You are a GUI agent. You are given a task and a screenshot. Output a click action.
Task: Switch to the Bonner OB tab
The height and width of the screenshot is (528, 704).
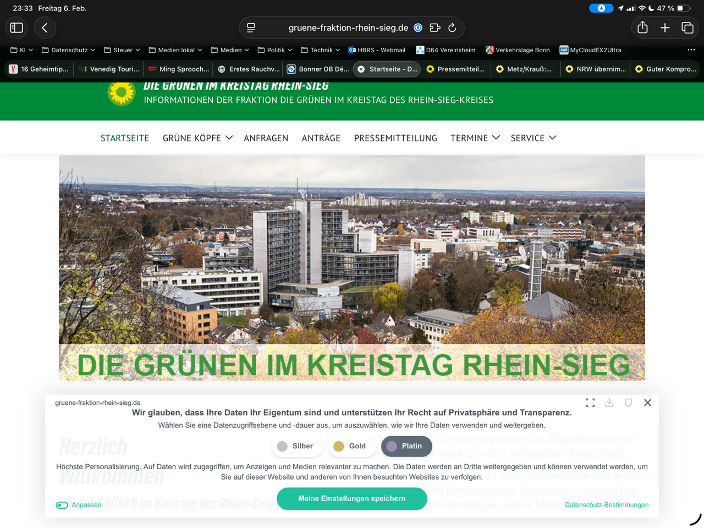click(319, 69)
